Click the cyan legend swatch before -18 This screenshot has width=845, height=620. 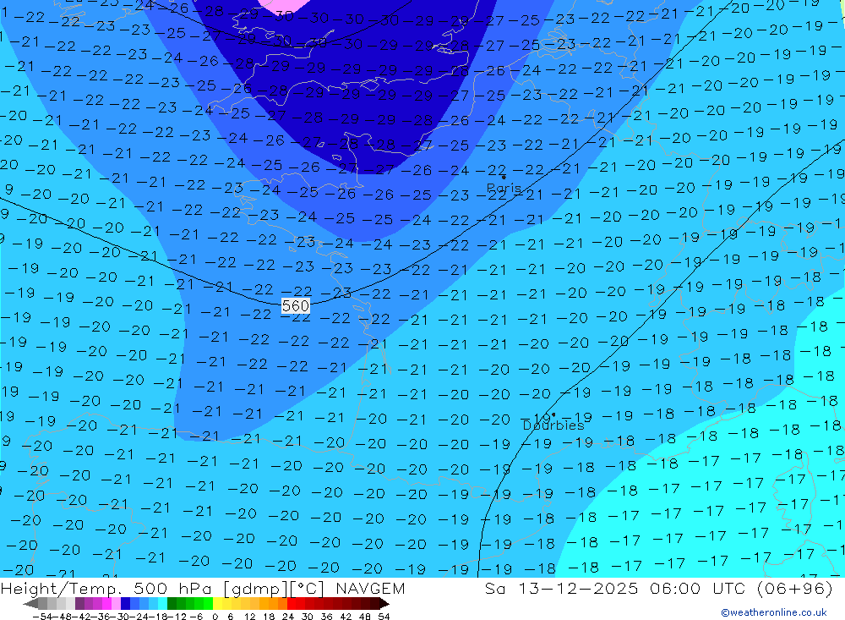pyautogui.click(x=162, y=604)
